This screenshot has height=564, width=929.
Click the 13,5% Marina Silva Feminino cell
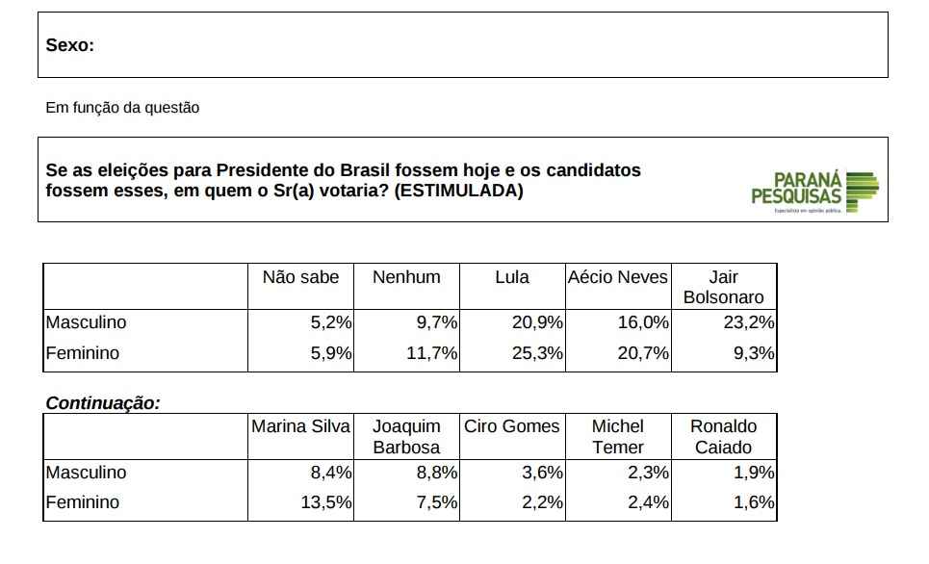click(x=327, y=502)
